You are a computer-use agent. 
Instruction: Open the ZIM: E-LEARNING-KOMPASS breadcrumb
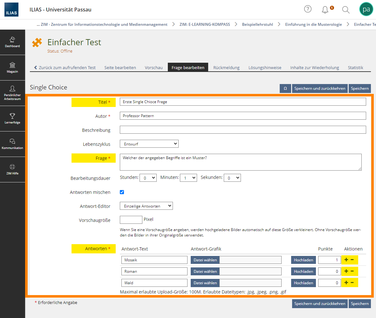point(205,24)
